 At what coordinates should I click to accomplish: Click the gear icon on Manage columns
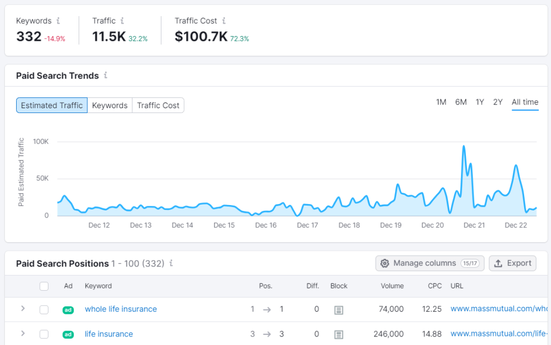tap(385, 263)
